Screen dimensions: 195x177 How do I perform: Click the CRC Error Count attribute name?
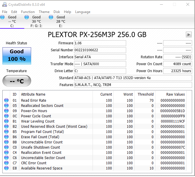coord(34,163)
